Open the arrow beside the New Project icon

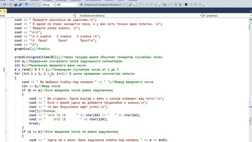pyautogui.click(x=7, y=5)
